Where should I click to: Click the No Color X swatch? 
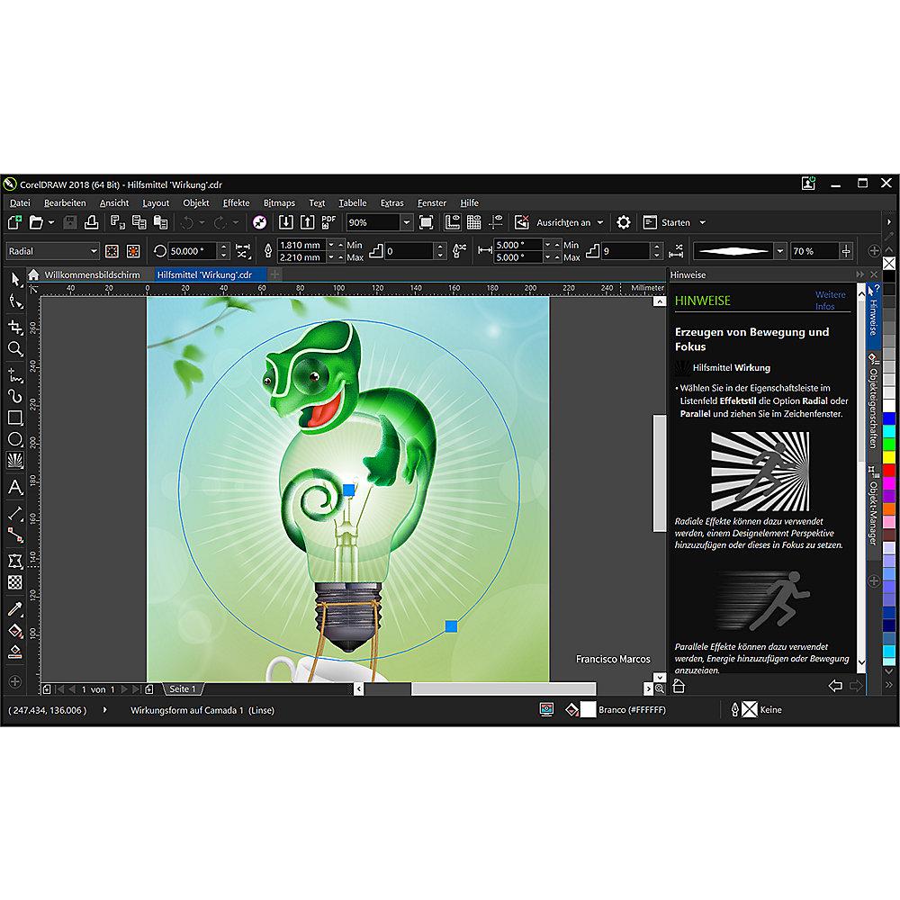[889, 263]
